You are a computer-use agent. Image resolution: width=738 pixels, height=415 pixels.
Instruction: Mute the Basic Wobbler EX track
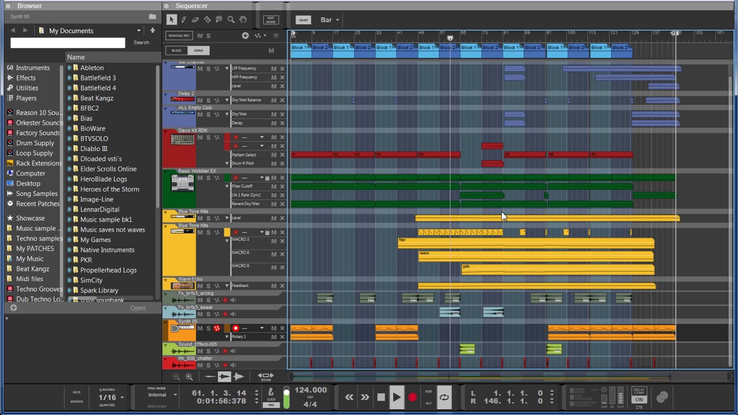coord(200,178)
